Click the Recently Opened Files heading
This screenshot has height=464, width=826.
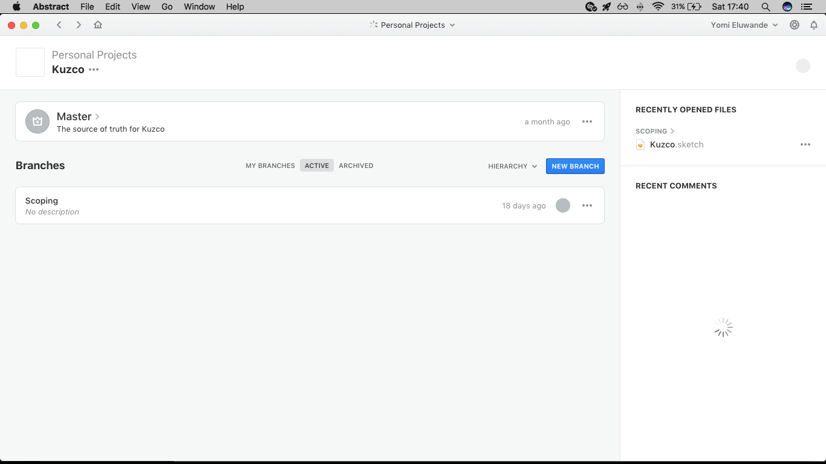click(686, 110)
